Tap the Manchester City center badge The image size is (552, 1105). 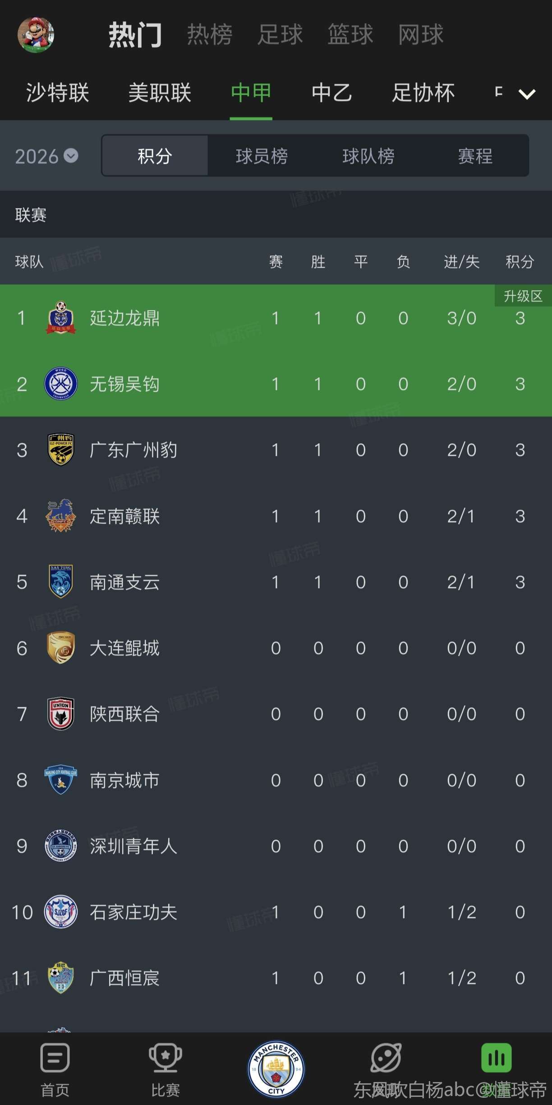(276, 1068)
